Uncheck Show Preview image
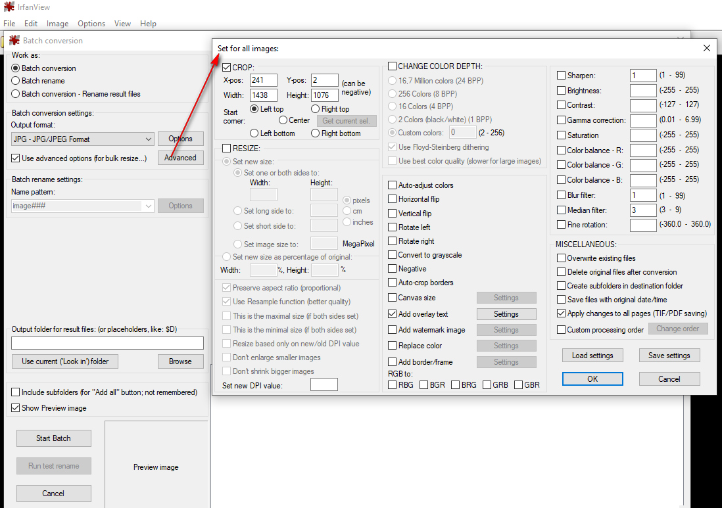 (16, 407)
